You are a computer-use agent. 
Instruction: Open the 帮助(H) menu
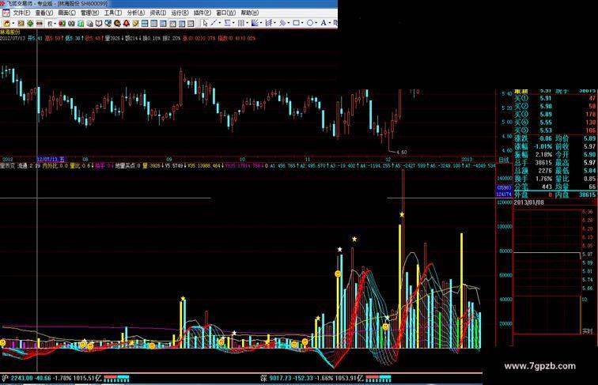249,13
